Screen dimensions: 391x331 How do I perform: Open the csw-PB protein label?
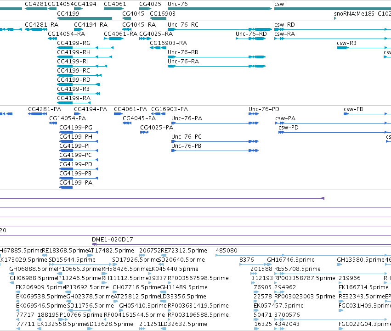(353, 109)
